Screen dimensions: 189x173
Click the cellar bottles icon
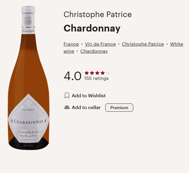tap(67, 108)
